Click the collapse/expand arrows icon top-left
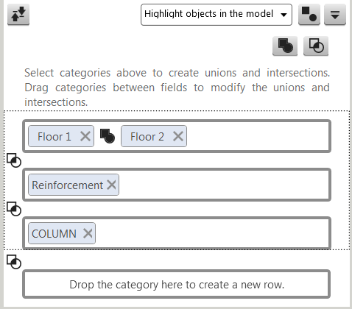 point(18,15)
